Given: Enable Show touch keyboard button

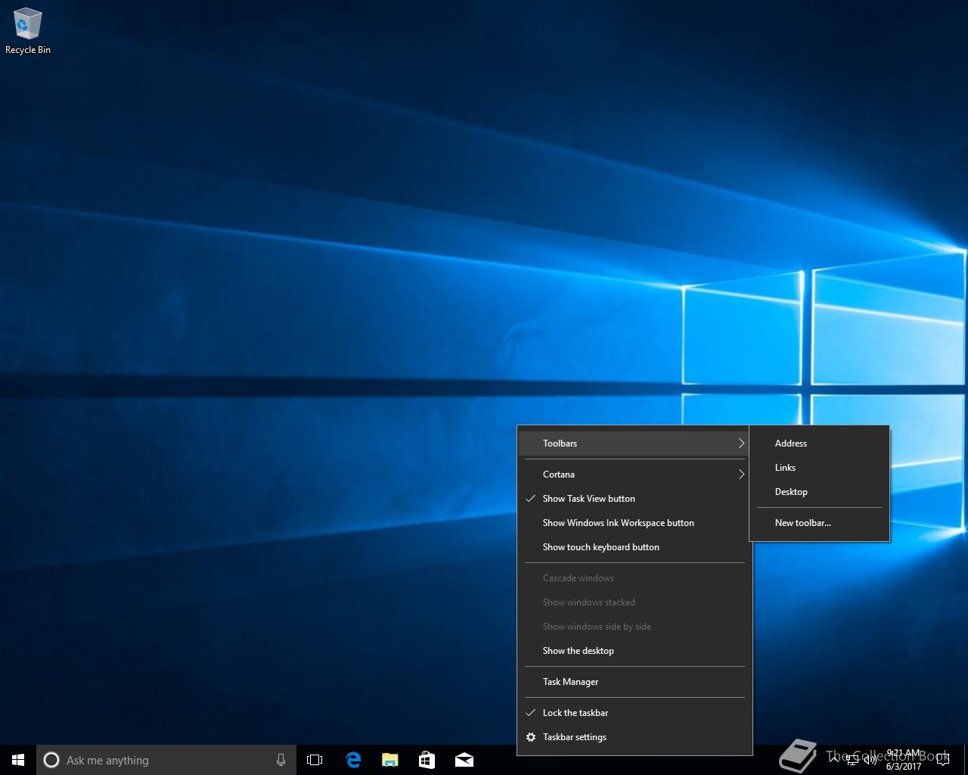Looking at the screenshot, I should 600,547.
